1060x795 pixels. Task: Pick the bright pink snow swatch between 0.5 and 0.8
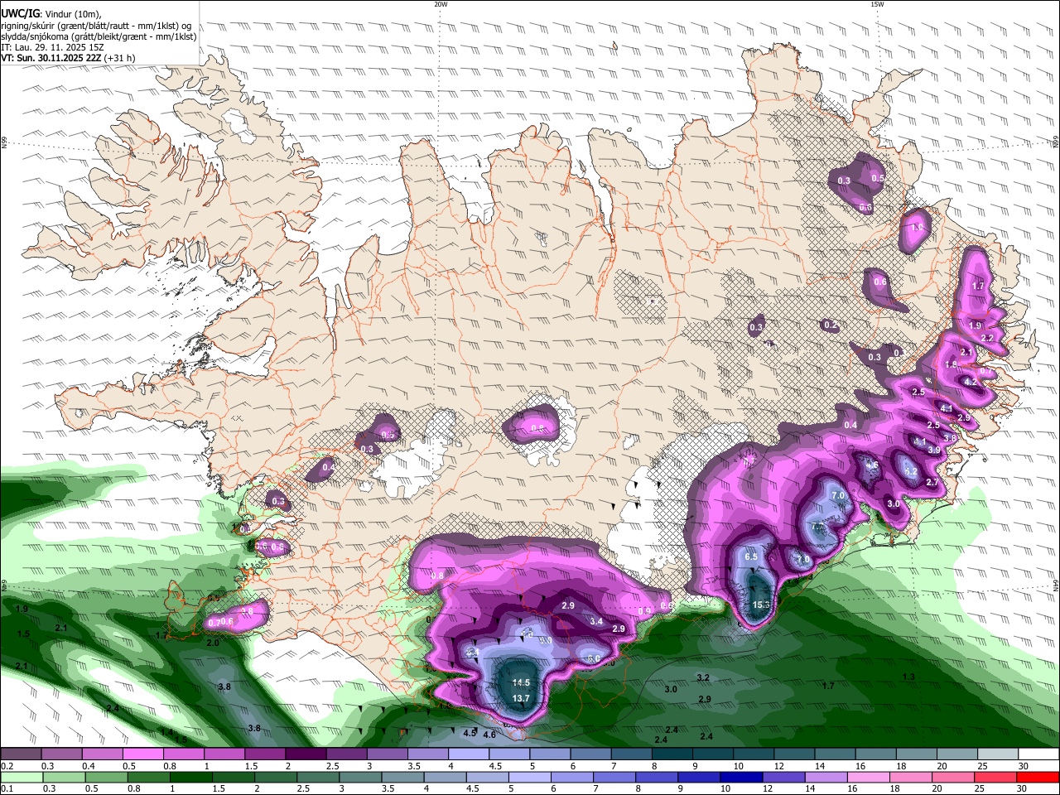click(x=142, y=754)
